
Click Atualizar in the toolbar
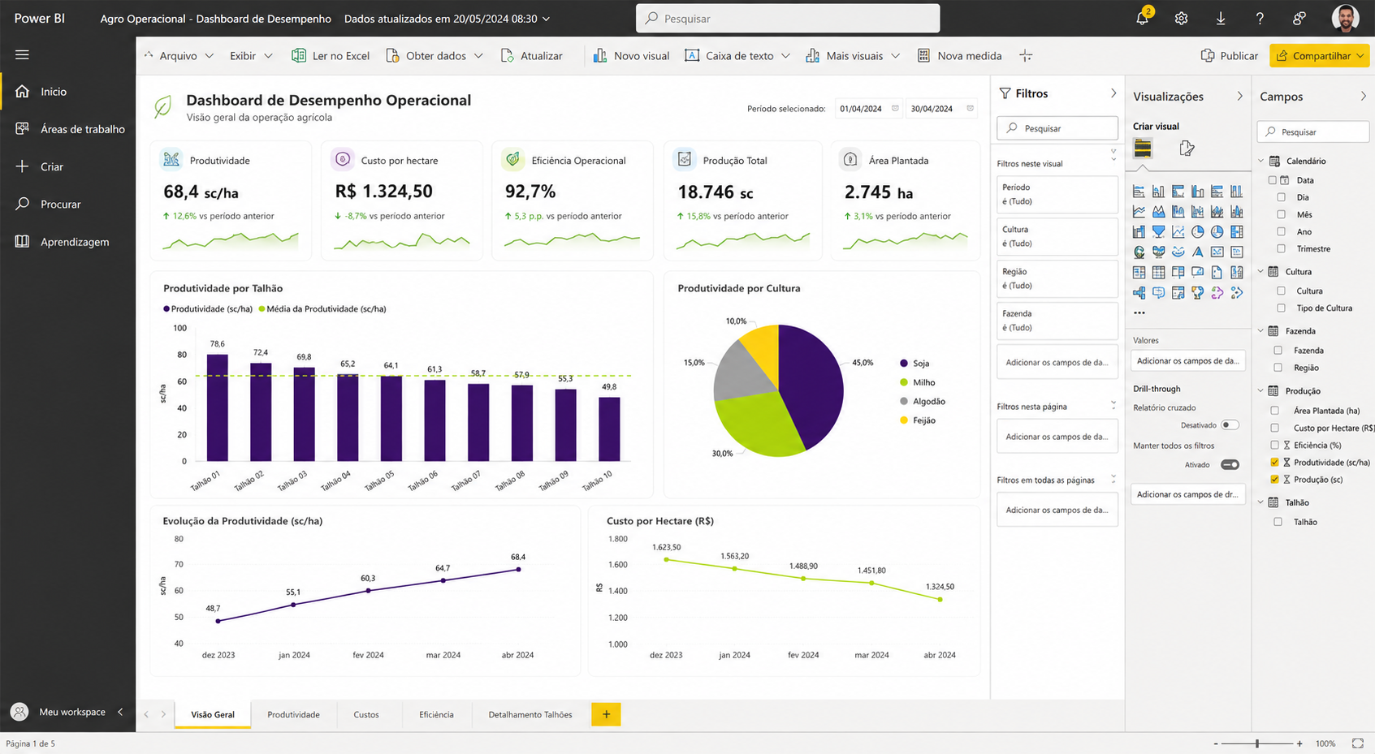(x=532, y=55)
